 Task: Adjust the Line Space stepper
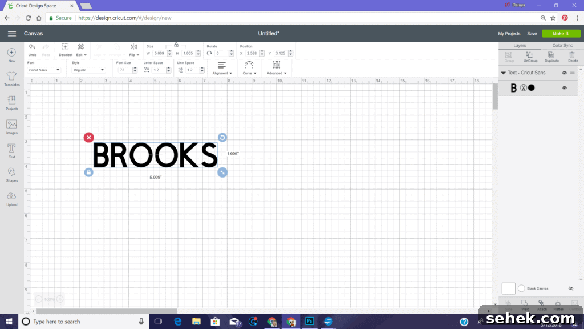[x=202, y=70]
